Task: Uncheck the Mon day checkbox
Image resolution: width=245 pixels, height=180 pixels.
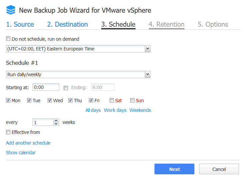Action: [x=8, y=100]
